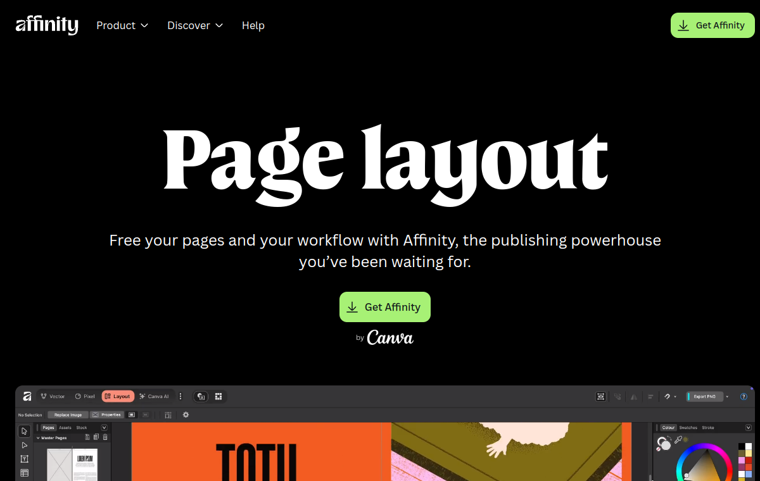
Task: Open the Product menu
Action: 122,25
